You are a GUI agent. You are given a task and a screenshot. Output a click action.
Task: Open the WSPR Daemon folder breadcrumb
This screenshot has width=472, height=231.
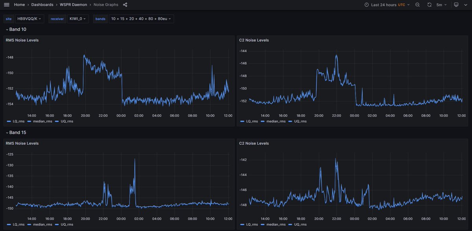[x=74, y=5]
